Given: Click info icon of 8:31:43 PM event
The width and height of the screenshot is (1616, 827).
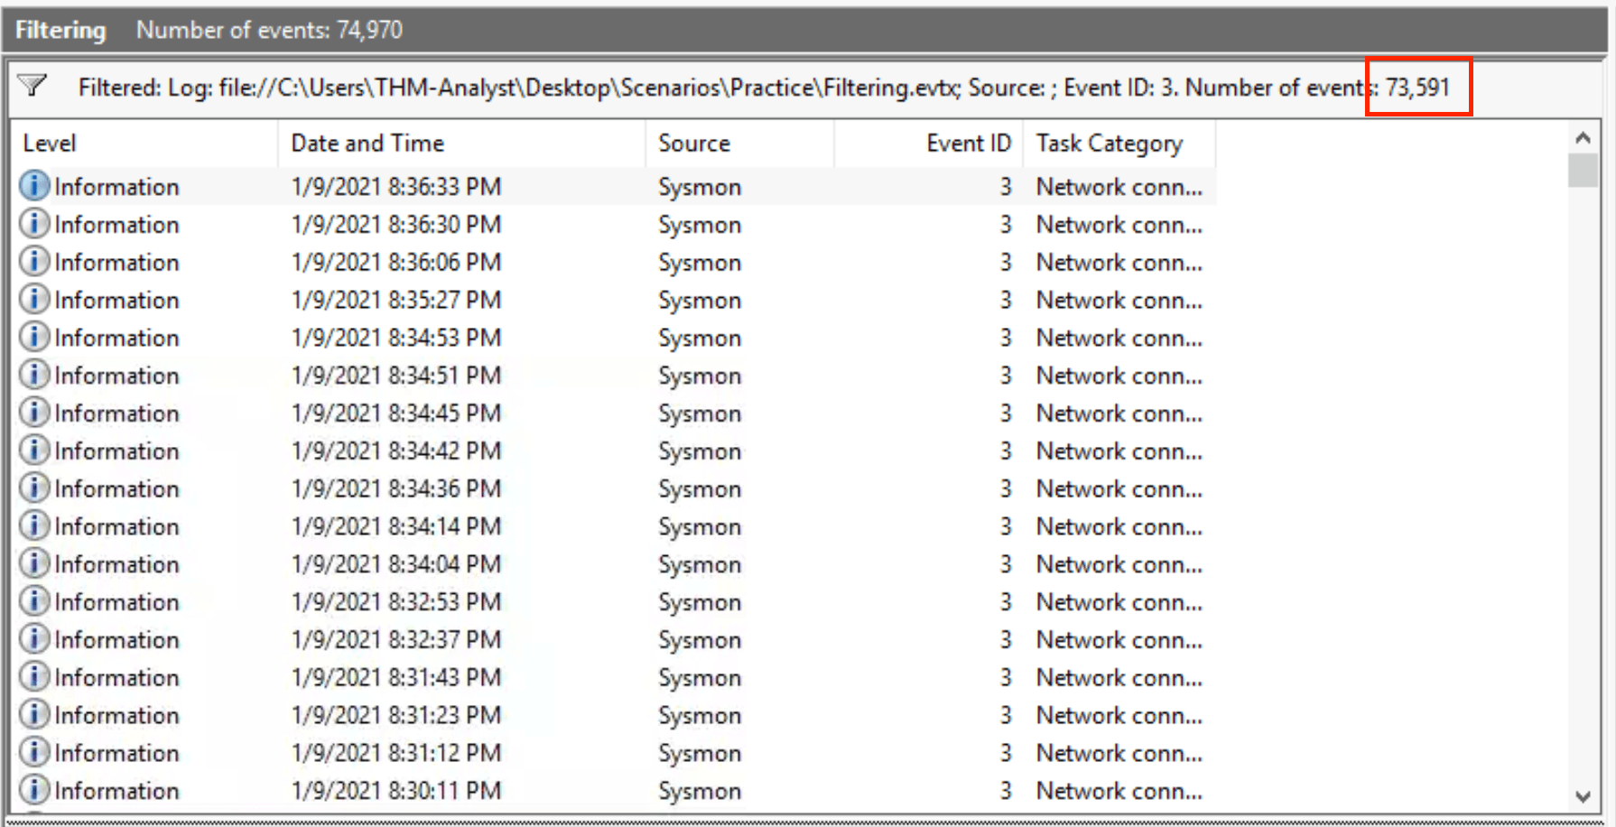Looking at the screenshot, I should tap(34, 677).
